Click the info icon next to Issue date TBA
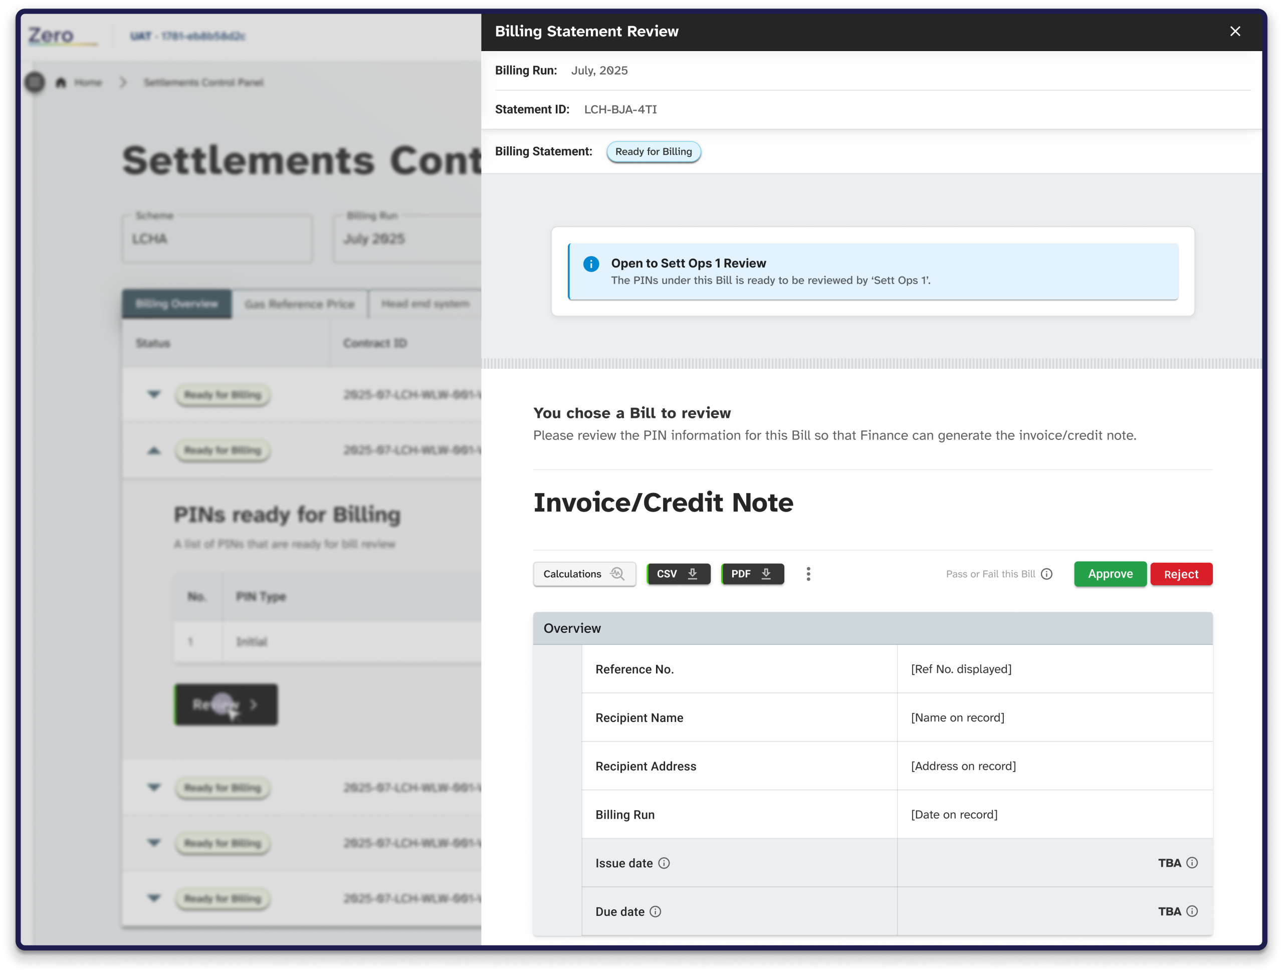This screenshot has height=973, width=1283. click(x=1191, y=862)
